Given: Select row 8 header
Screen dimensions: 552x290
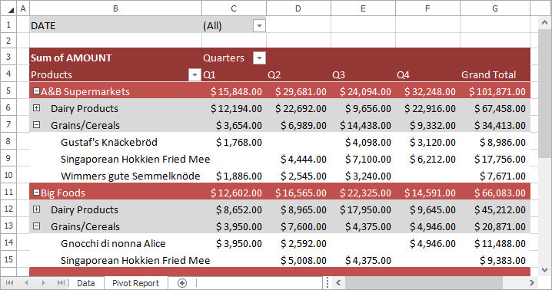Looking at the screenshot, I should click(8, 142).
